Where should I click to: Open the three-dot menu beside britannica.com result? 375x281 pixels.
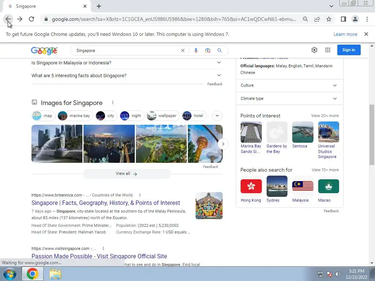(140, 195)
